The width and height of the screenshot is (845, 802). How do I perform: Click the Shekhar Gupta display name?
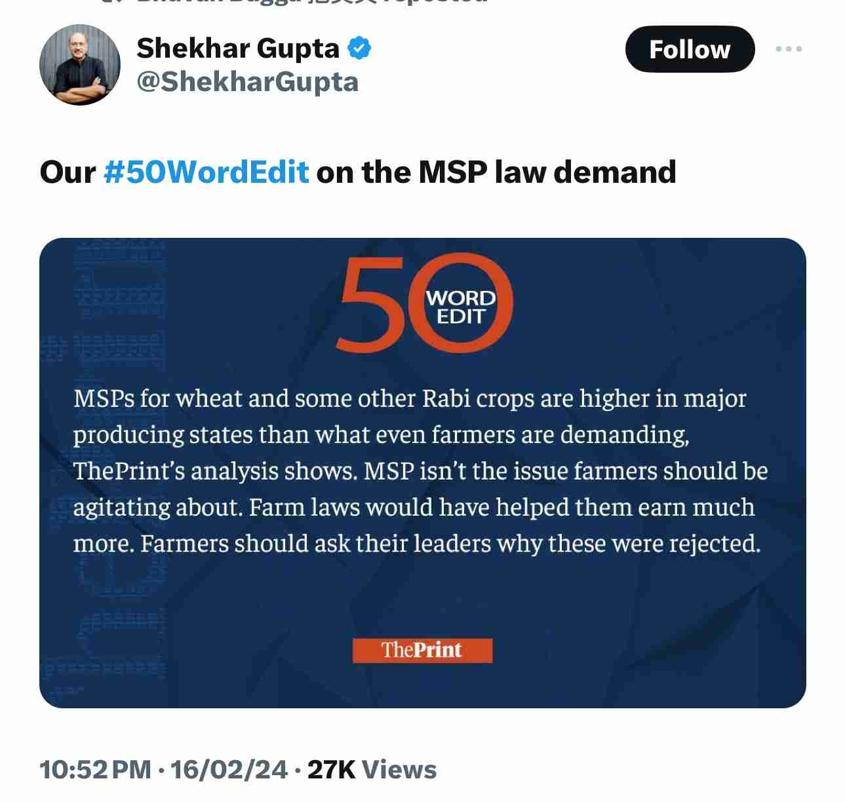click(x=237, y=48)
